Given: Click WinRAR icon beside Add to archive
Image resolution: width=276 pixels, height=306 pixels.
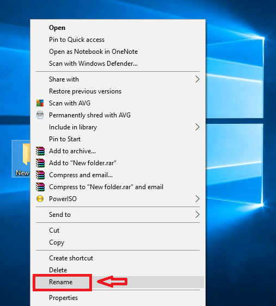Looking at the screenshot, I should click(40, 151).
